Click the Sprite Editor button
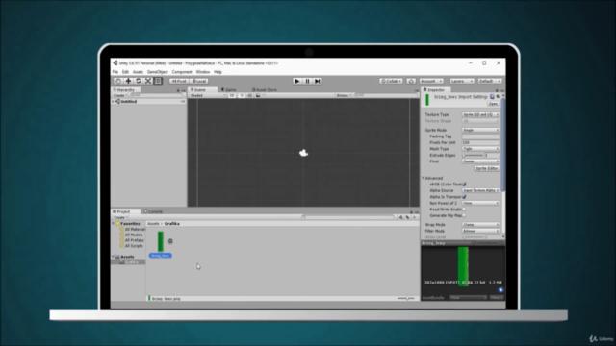This screenshot has width=616, height=346. click(x=487, y=168)
